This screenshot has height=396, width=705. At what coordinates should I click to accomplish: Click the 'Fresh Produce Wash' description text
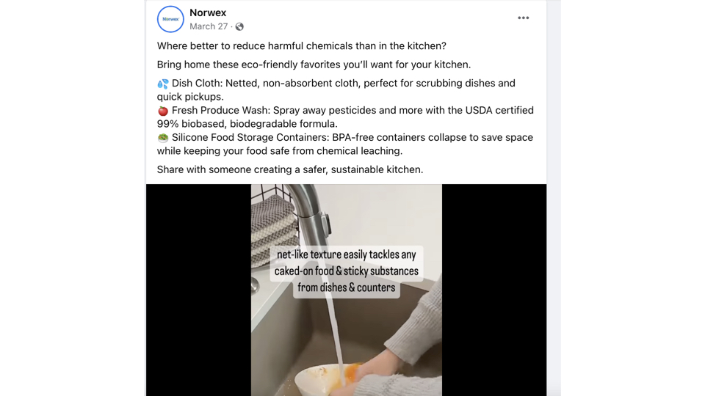[x=345, y=117]
